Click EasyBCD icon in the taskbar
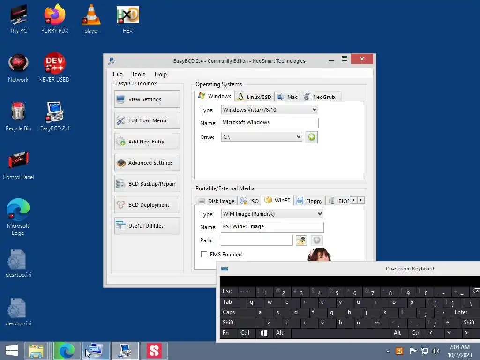The height and width of the screenshot is (360, 480). point(125,351)
